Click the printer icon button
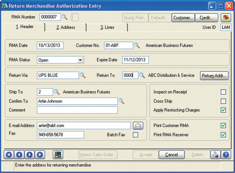Screen dimensions: 235x173 (x=215, y=155)
